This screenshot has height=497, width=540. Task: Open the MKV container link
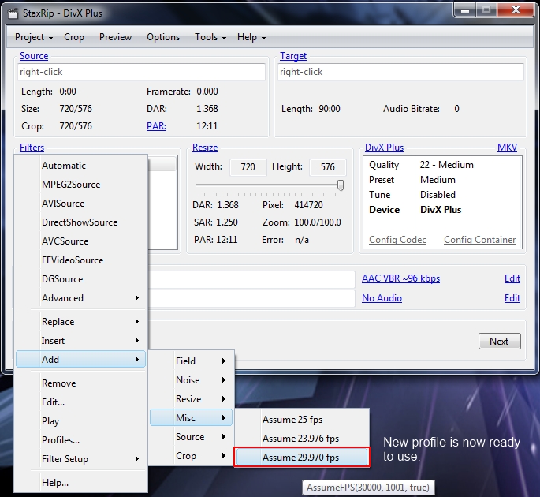click(507, 148)
